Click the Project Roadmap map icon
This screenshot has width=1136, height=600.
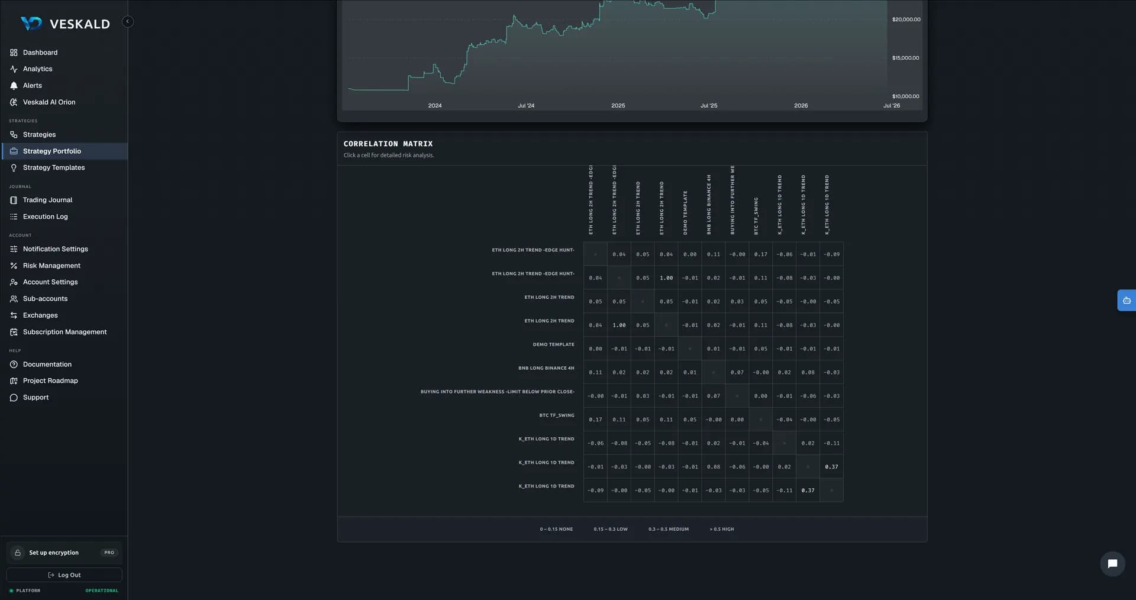pos(14,381)
